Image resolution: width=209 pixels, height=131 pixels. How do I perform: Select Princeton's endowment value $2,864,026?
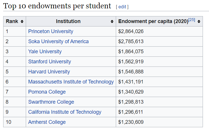(131, 31)
